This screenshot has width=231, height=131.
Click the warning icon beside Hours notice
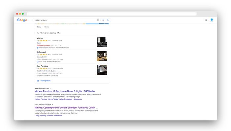click(x=38, y=33)
